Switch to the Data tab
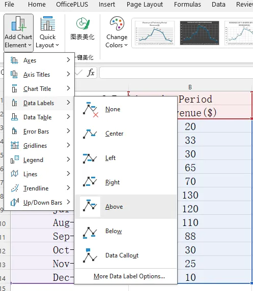The height and width of the screenshot is (291, 253). (x=218, y=4)
